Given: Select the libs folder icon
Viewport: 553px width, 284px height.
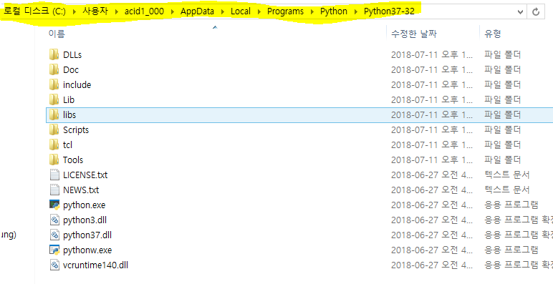Looking at the screenshot, I should click(54, 114).
